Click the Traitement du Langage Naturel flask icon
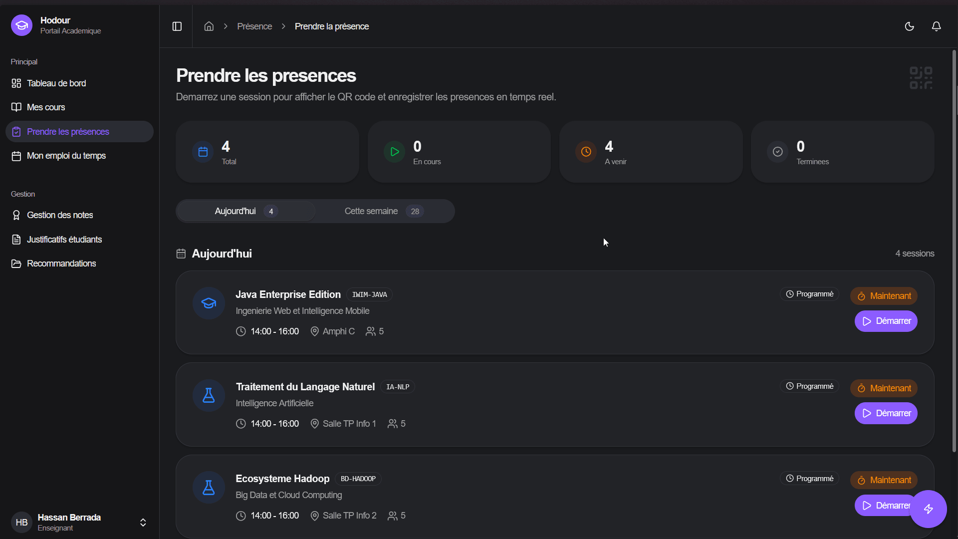This screenshot has height=539, width=958. [209, 395]
